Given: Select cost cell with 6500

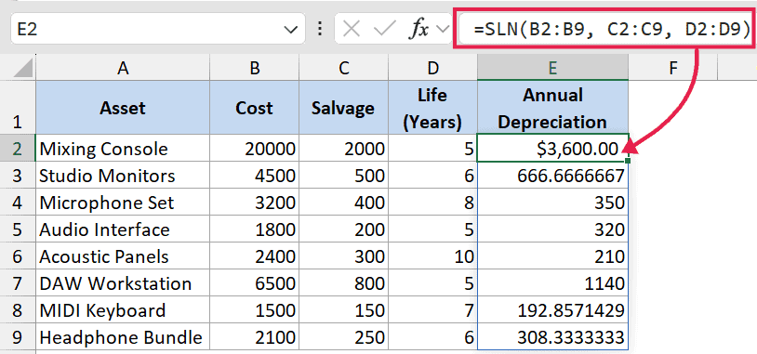Looking at the screenshot, I should 255,282.
